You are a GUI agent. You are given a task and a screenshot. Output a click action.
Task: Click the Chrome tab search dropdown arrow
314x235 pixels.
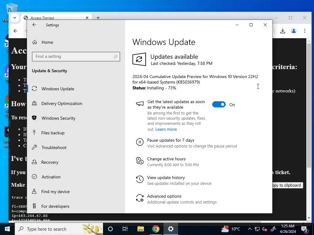tap(15, 17)
